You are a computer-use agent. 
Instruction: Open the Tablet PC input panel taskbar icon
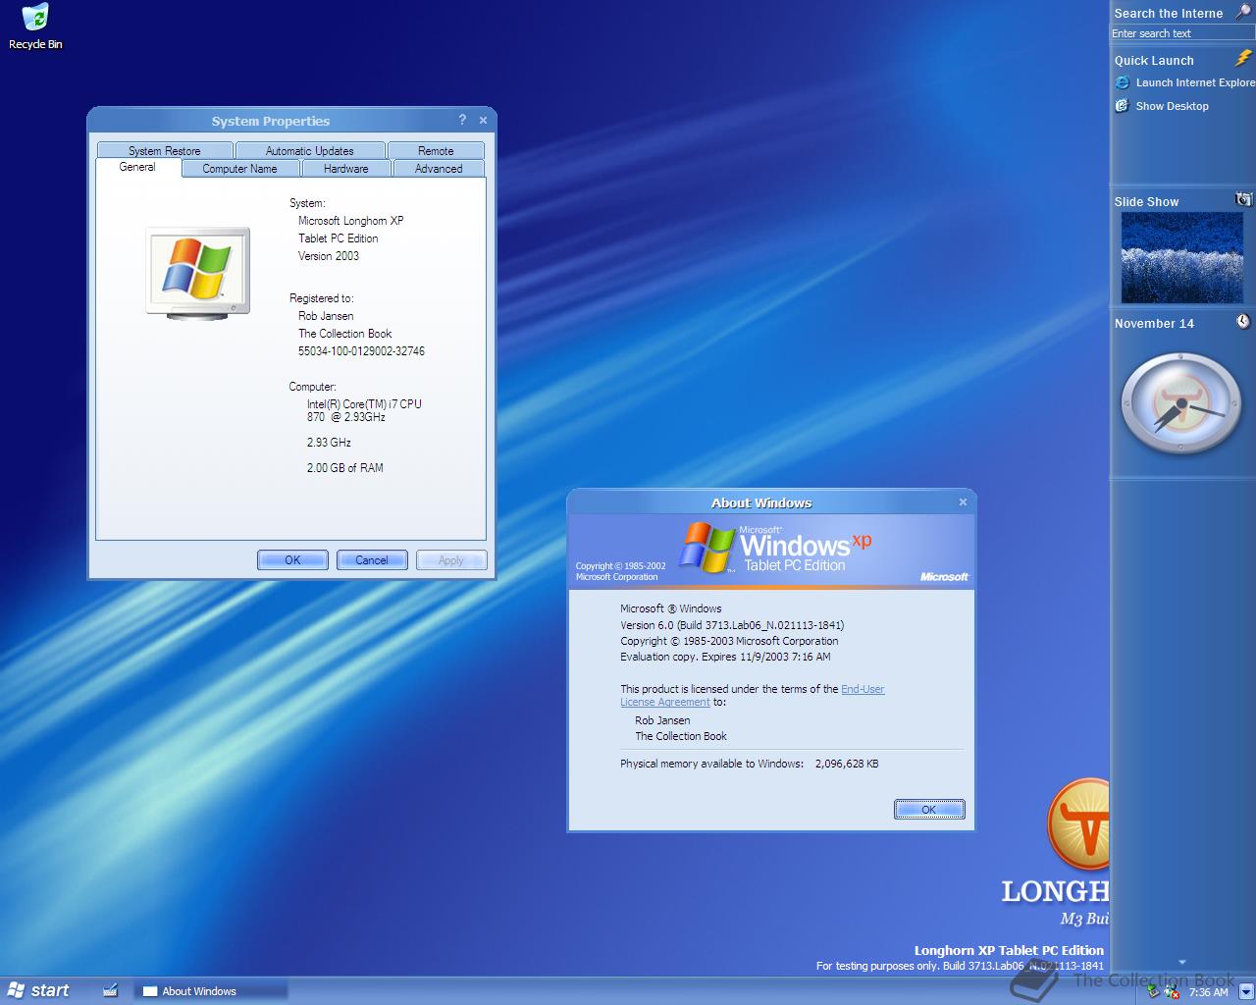(x=111, y=990)
